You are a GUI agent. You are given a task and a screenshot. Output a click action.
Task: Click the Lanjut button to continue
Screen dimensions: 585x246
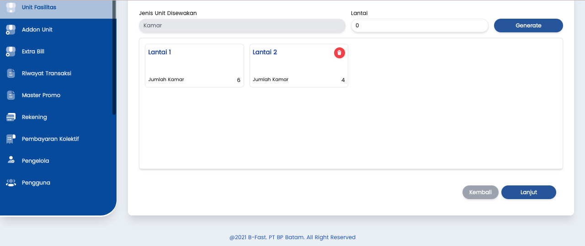click(528, 192)
